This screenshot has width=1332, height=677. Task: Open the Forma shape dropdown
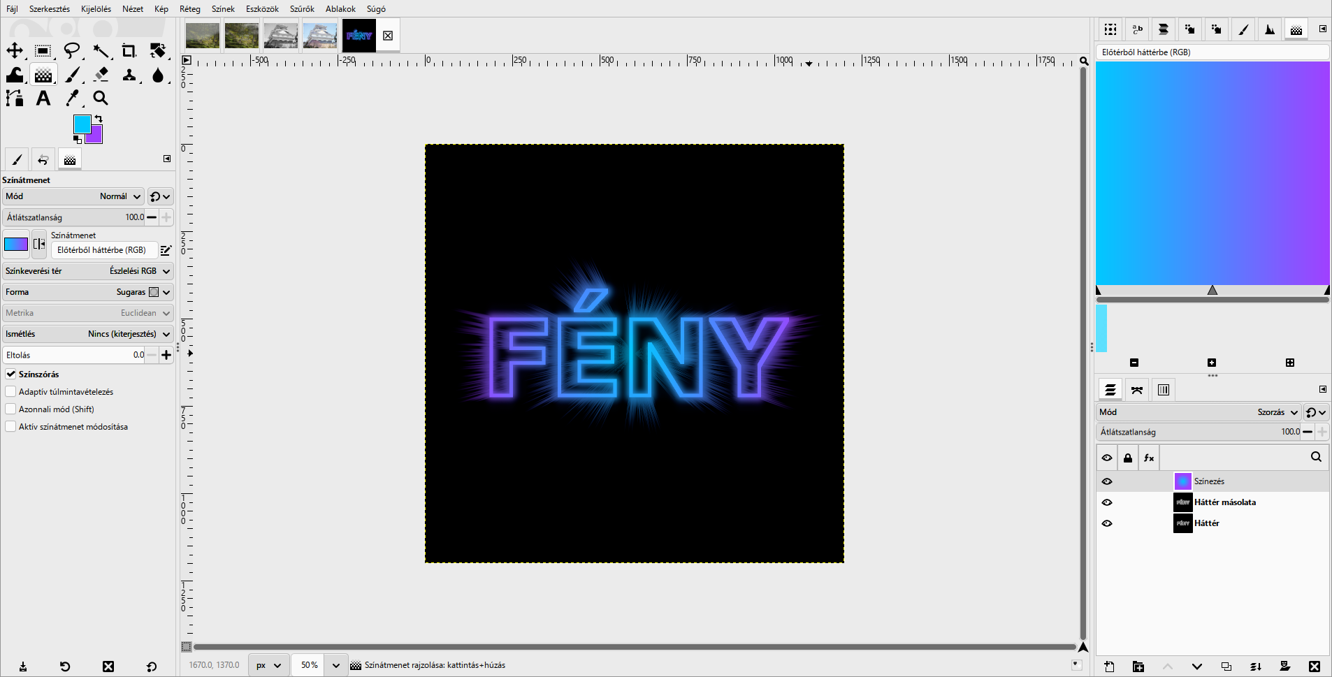88,292
